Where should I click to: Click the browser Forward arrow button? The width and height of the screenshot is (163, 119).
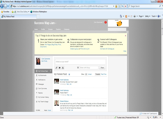coord(5,6)
